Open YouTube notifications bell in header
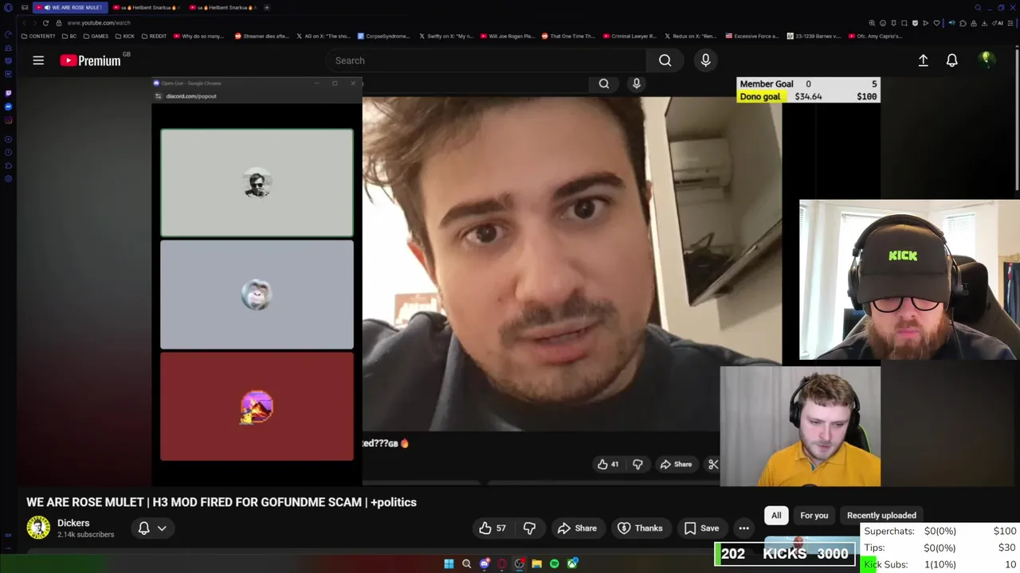The height and width of the screenshot is (573, 1020). tap(951, 60)
